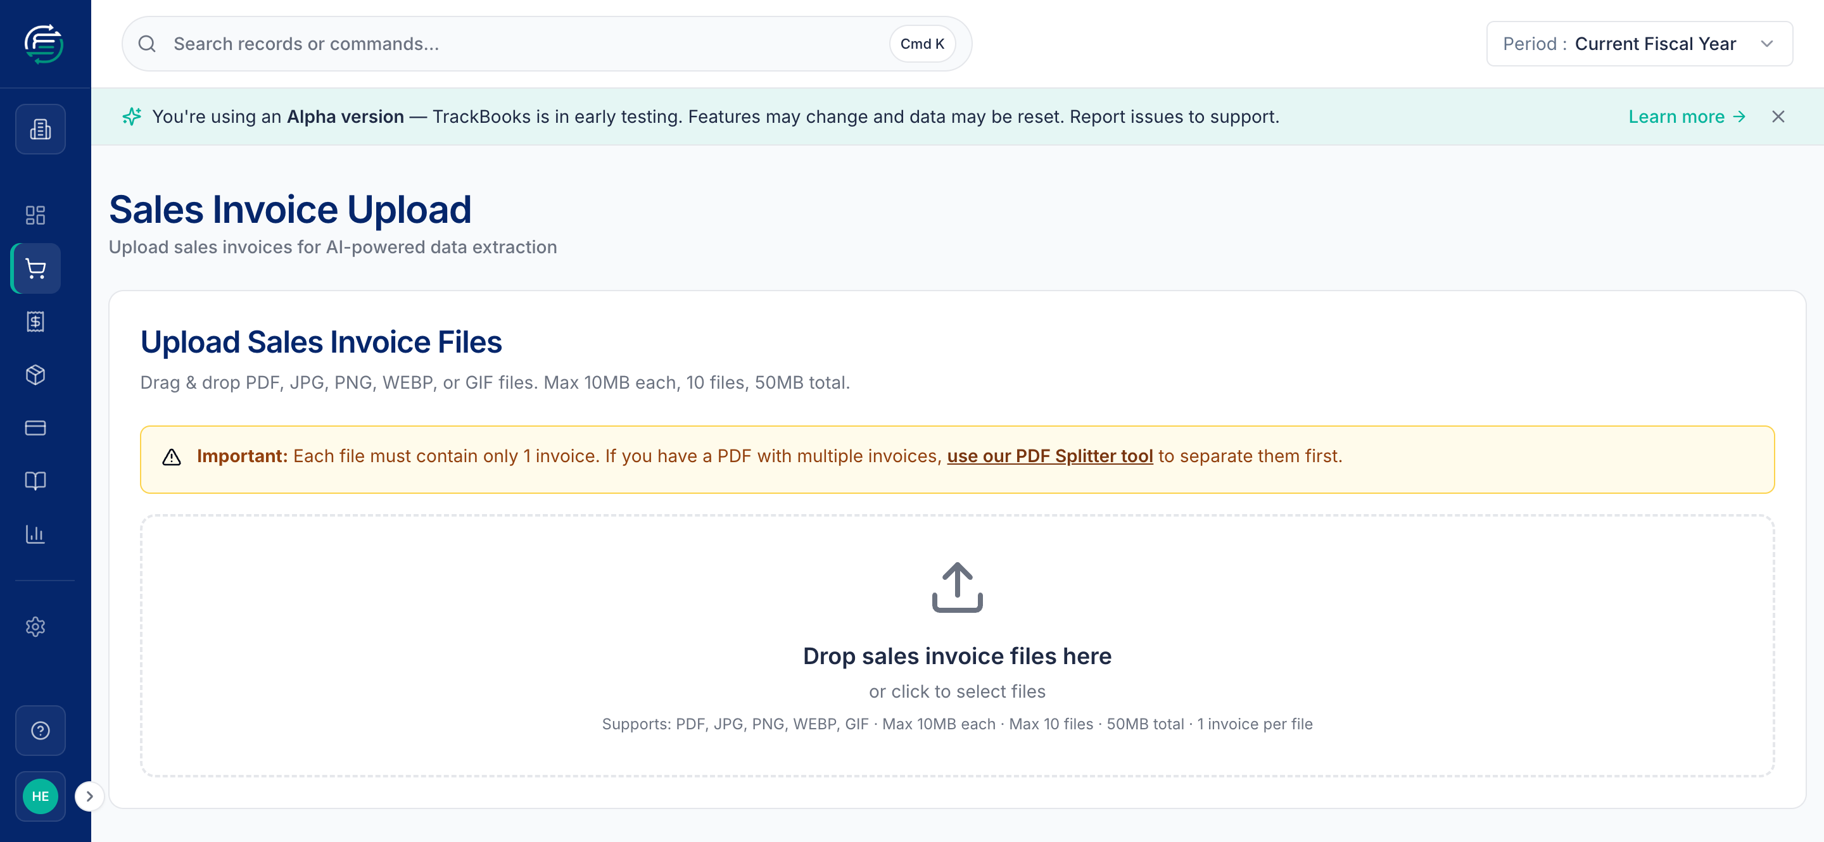Screen dimensions: 1824x842
Task: Open the company building icon in sidebar
Action: coord(41,129)
